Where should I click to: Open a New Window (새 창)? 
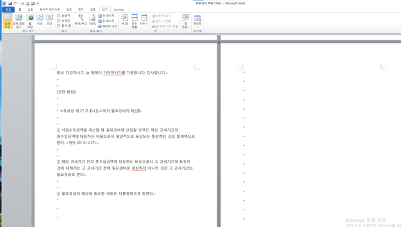click(125, 19)
